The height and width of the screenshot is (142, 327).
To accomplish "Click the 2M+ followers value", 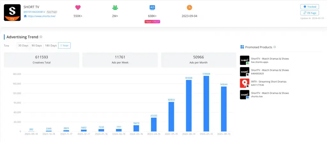I will 115,16.
